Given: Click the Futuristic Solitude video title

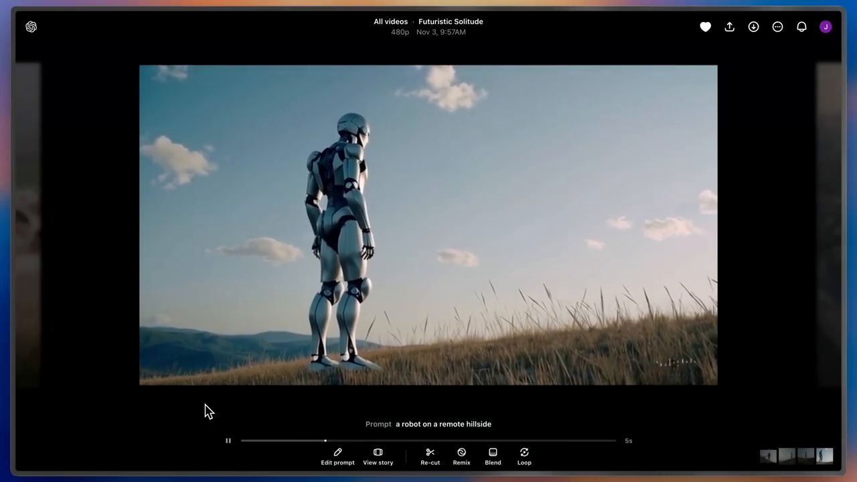Looking at the screenshot, I should click(x=451, y=21).
